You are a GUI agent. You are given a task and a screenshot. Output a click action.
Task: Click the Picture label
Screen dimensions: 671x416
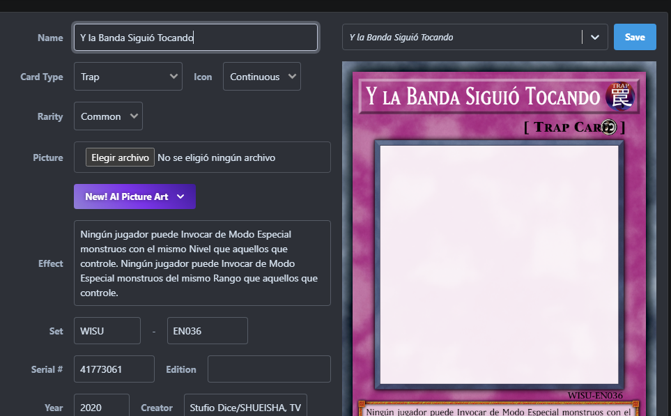[x=48, y=157]
